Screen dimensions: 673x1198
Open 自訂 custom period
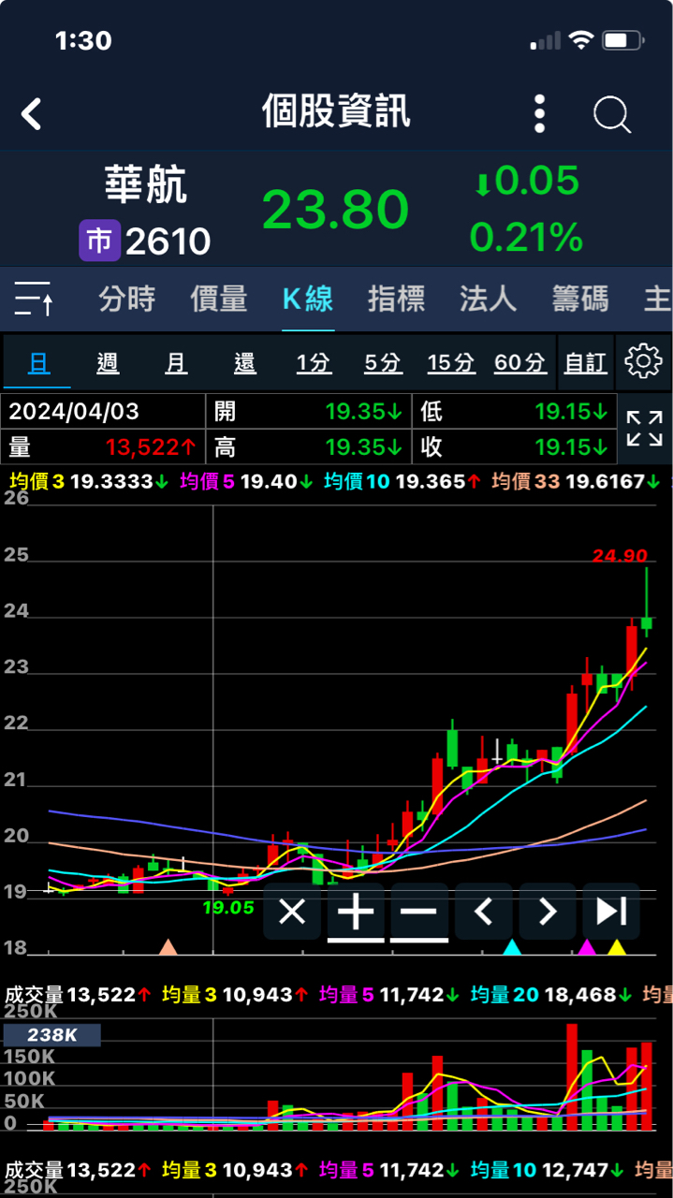click(x=586, y=362)
